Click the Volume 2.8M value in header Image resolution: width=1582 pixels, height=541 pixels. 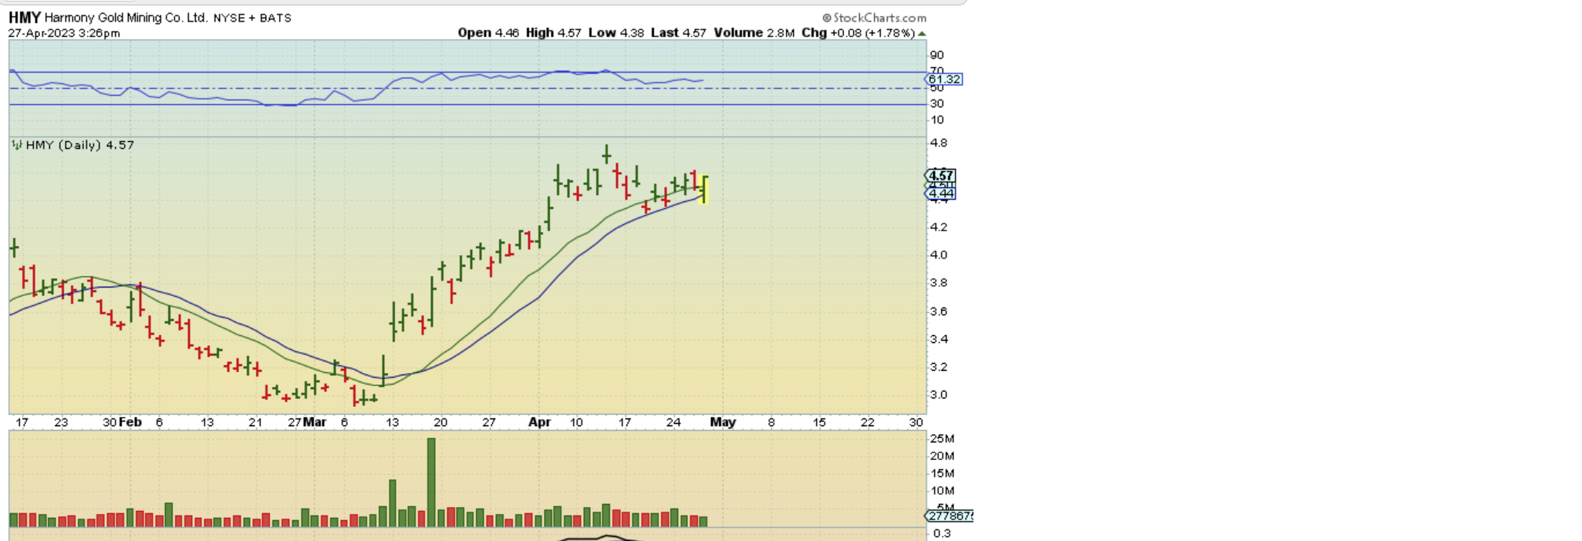[x=754, y=32]
